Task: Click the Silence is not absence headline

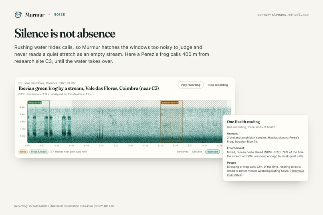Action: [x=65, y=33]
